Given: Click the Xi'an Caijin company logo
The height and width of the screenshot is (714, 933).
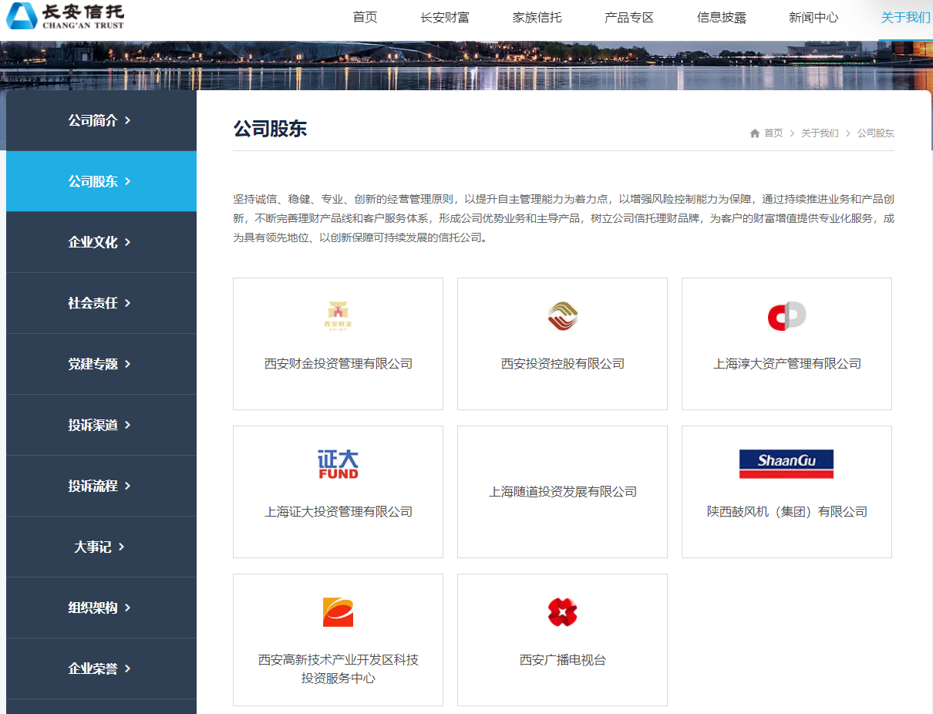Looking at the screenshot, I should pos(338,316).
